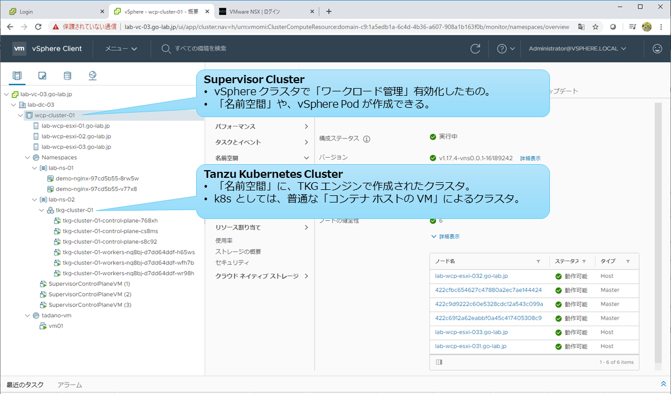Screen dimensions: 671x394
Task: Collapse the lab-ns-01 namespace node
Action: (35, 168)
